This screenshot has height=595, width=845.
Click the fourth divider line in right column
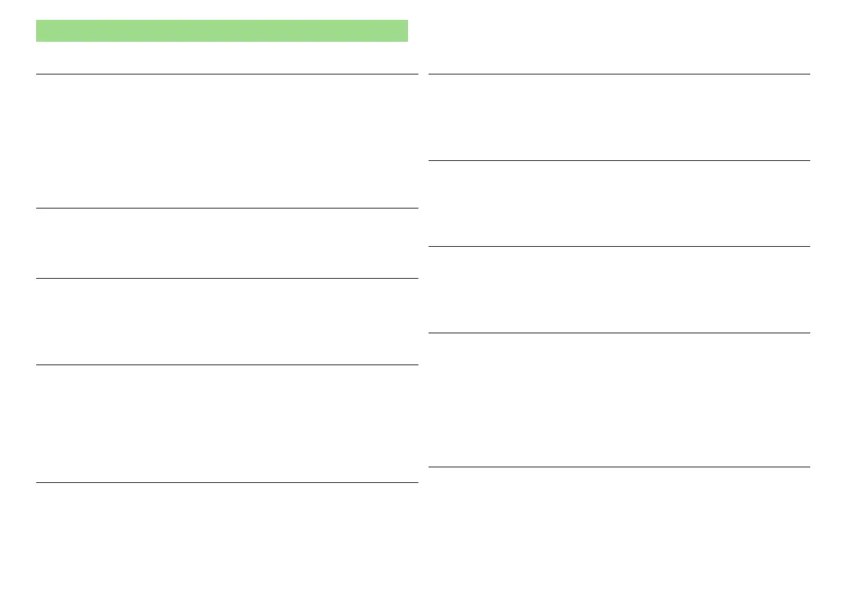pos(619,333)
